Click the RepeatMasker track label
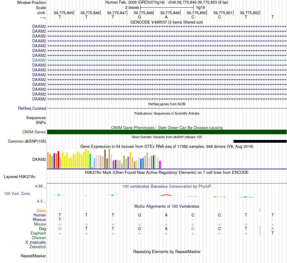Screen dimensions: 287x263 click(33, 256)
